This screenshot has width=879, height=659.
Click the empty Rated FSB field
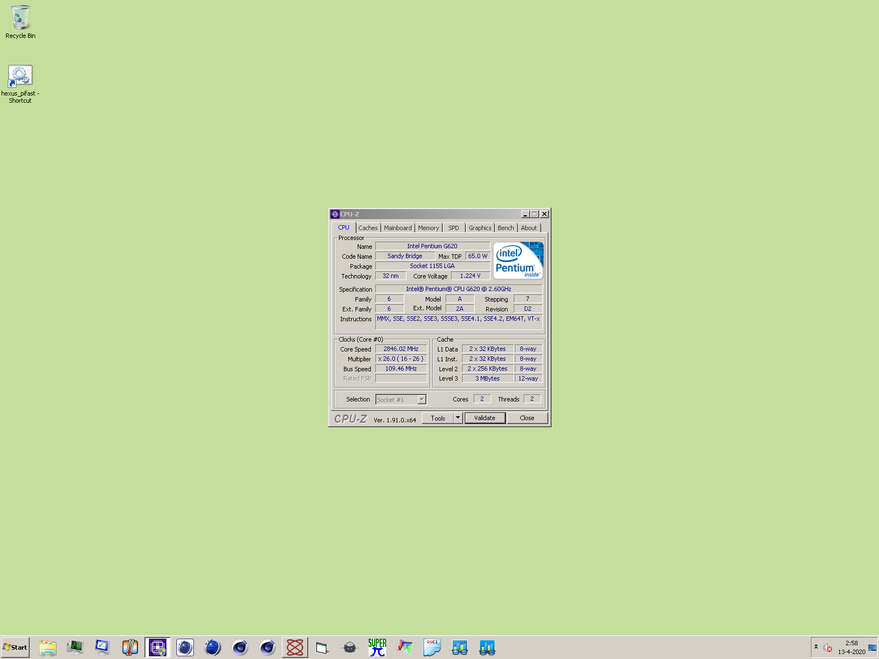[401, 378]
